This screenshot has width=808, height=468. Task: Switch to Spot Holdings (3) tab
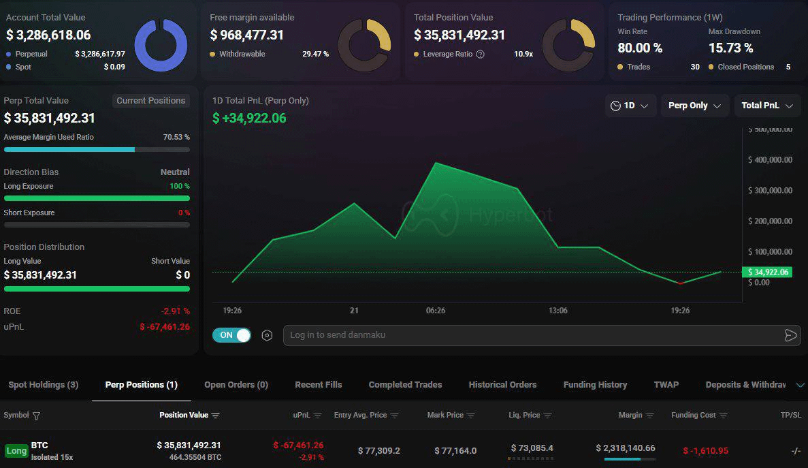tap(44, 384)
